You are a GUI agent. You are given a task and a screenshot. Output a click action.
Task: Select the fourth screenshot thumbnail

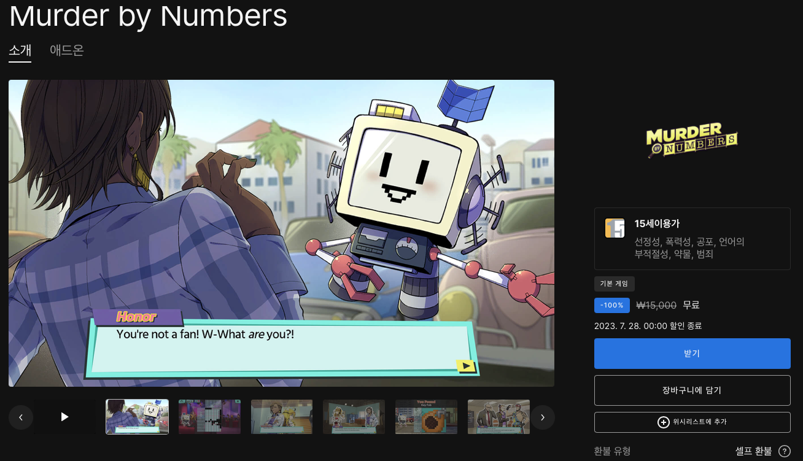[x=354, y=417]
